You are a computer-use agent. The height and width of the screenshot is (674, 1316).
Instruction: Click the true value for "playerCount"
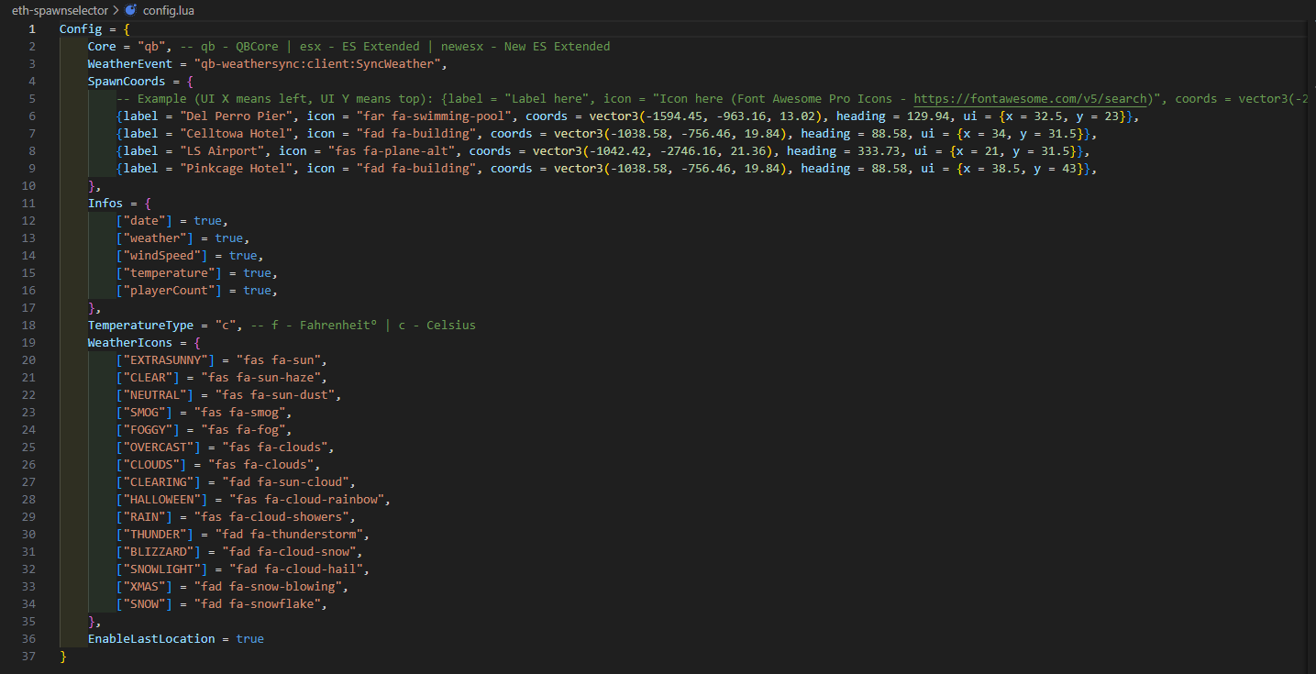click(x=258, y=291)
